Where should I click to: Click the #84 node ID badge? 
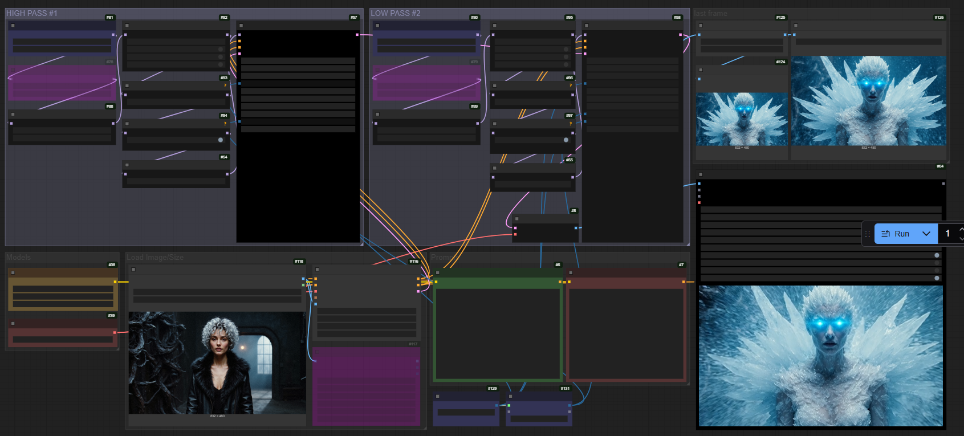(940, 166)
